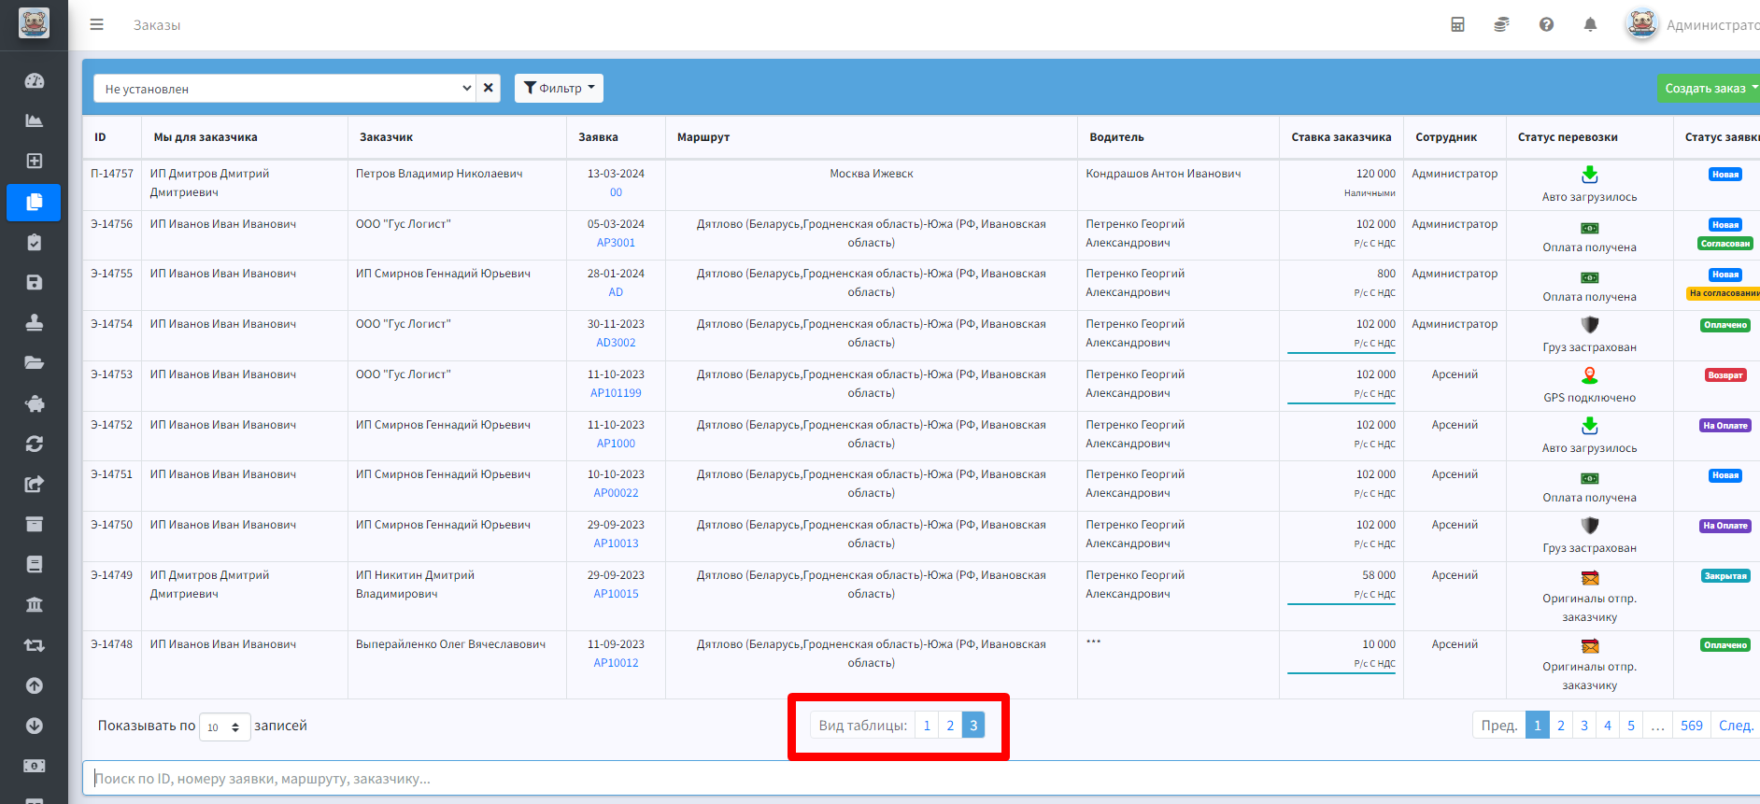The image size is (1760, 804).
Task: Open the money bill sidebar icon
Action: (34, 766)
